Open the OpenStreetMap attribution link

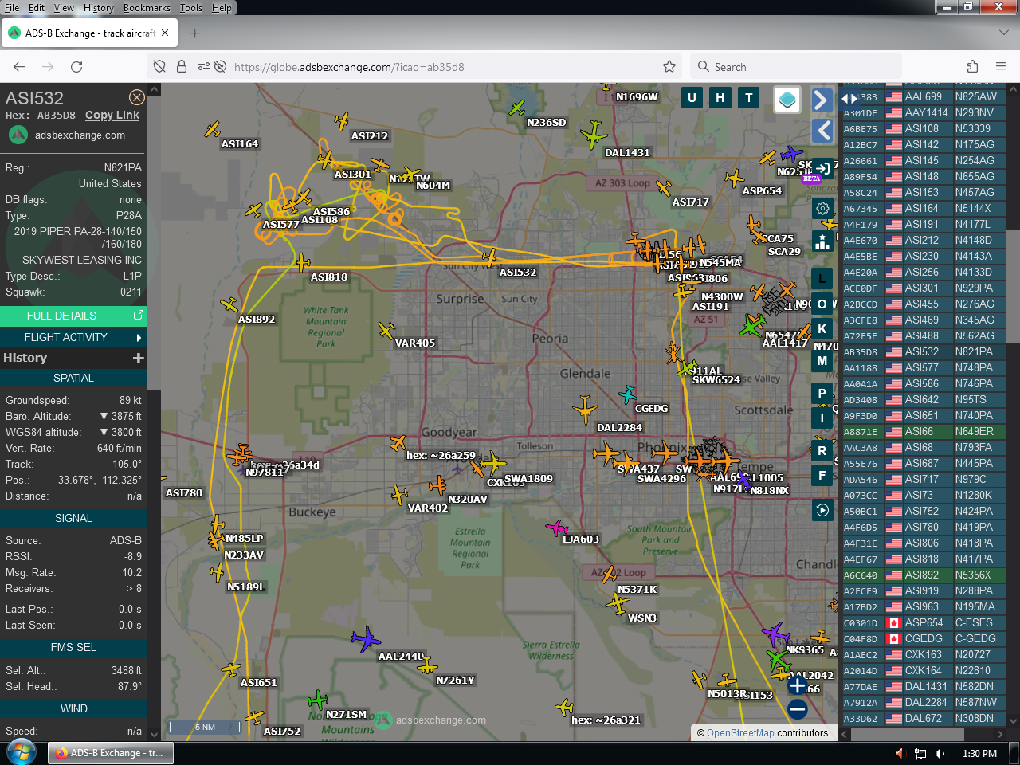[x=740, y=733]
